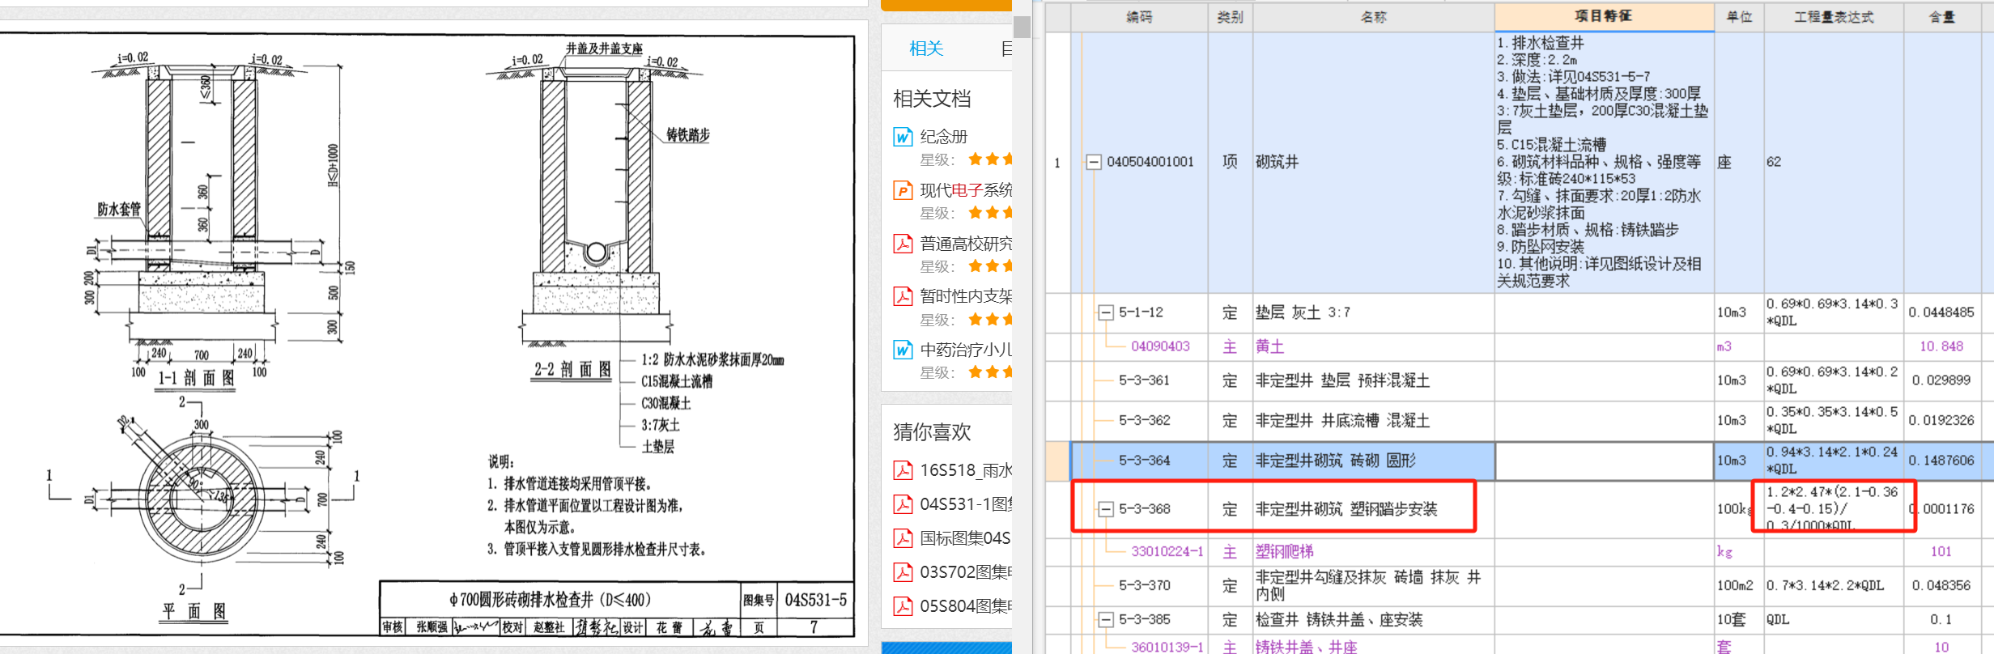Image resolution: width=1994 pixels, height=654 pixels.
Task: Collapse the 040504001001 砌筑井 item row
Action: point(1093,162)
